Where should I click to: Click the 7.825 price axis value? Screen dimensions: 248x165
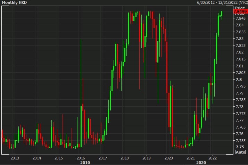(x=241, y=46)
